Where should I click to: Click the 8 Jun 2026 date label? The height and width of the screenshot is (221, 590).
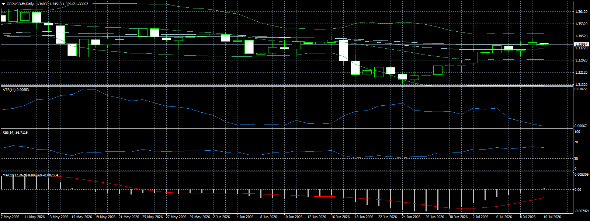click(269, 217)
